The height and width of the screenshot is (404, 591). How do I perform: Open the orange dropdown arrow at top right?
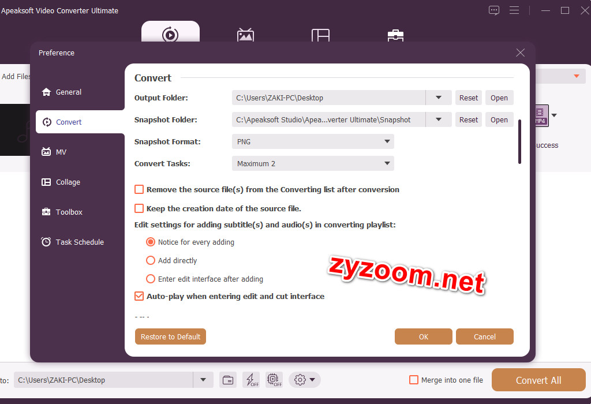click(x=577, y=76)
